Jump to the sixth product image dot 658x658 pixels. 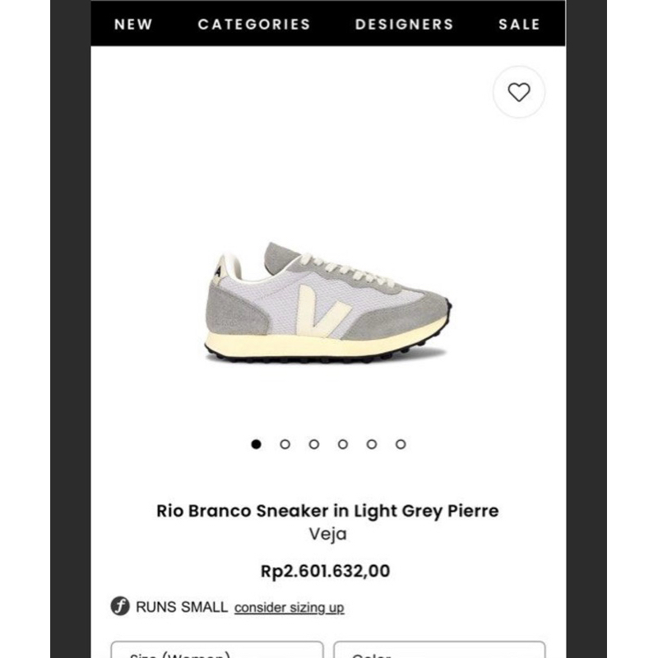(x=401, y=444)
